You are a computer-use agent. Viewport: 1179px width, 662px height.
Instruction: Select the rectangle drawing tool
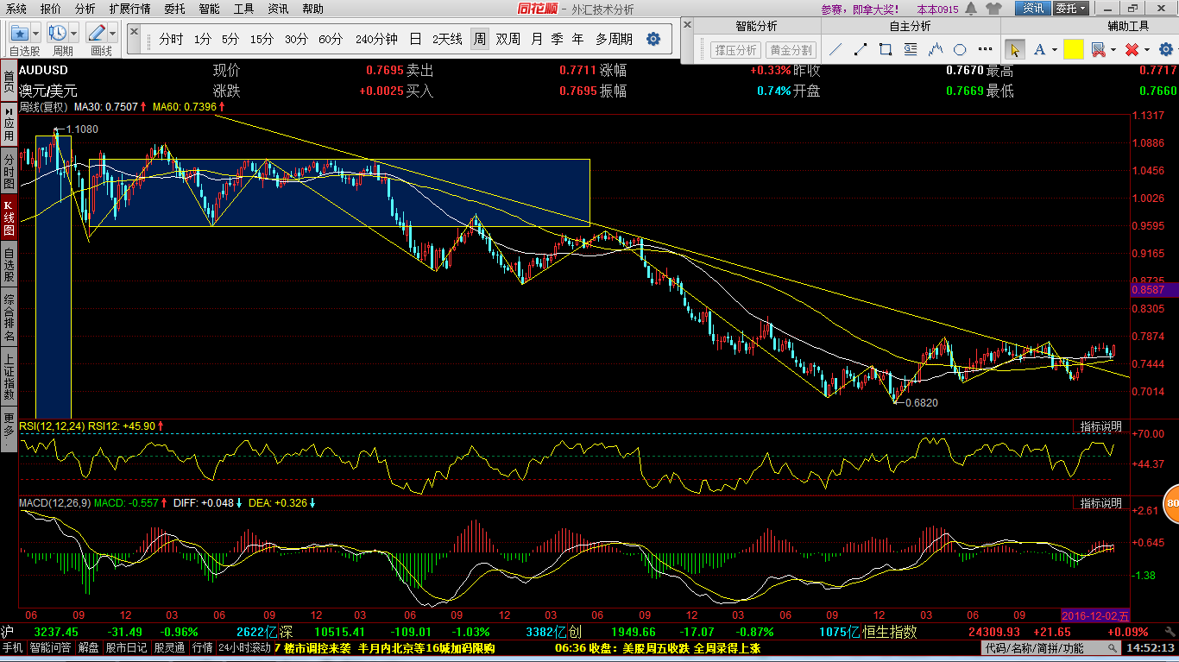(x=886, y=49)
